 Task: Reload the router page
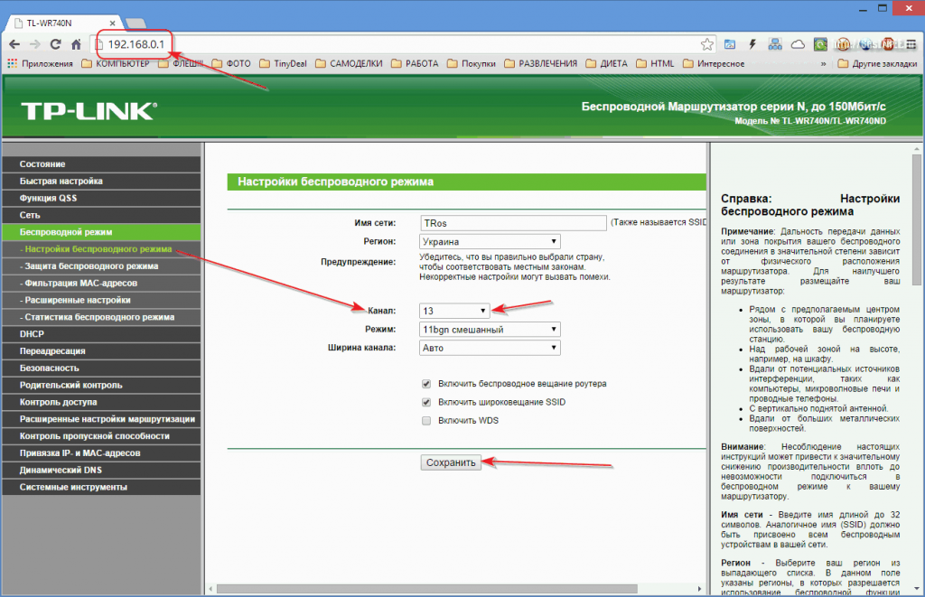pos(56,43)
